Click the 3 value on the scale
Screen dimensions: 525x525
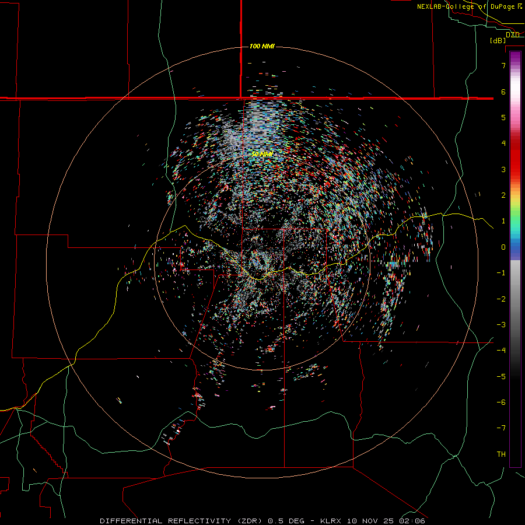503,169
